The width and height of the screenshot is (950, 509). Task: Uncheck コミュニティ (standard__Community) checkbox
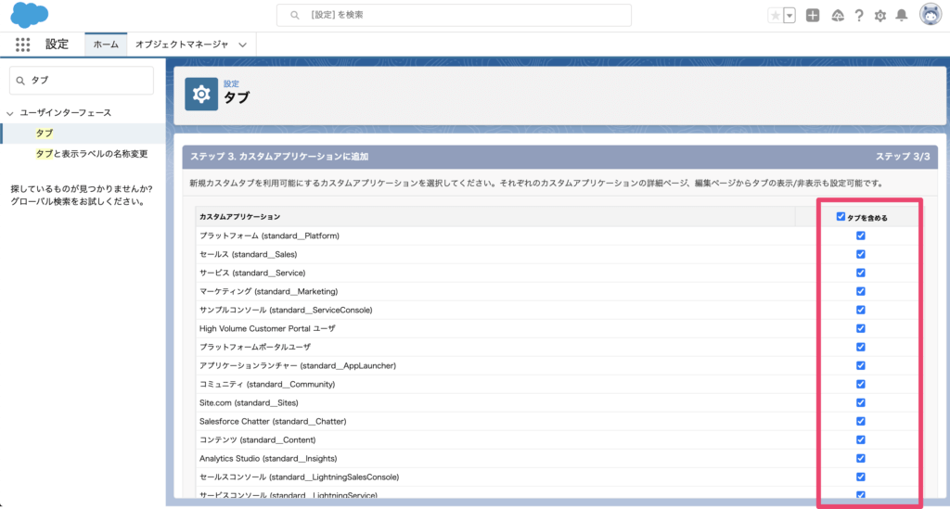pos(860,385)
